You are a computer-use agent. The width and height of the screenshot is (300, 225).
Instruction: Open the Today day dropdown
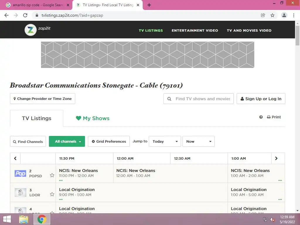pos(165,142)
